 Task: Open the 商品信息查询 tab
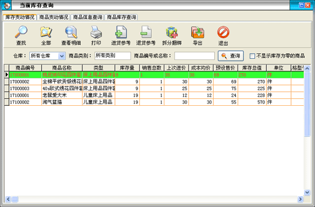point(88,17)
